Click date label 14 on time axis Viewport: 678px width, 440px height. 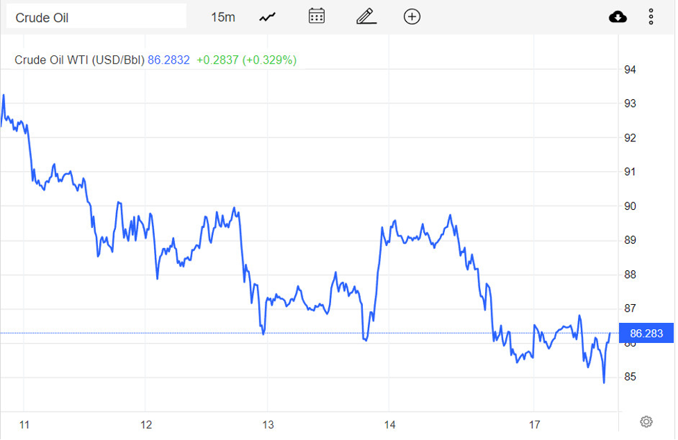(389, 424)
